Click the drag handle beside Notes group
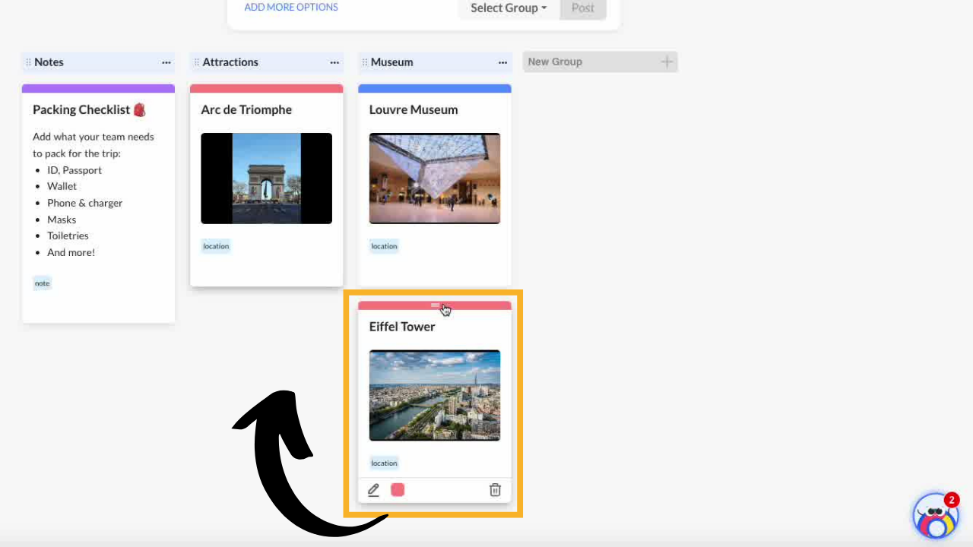Viewport: 973px width, 547px height. tap(28, 62)
